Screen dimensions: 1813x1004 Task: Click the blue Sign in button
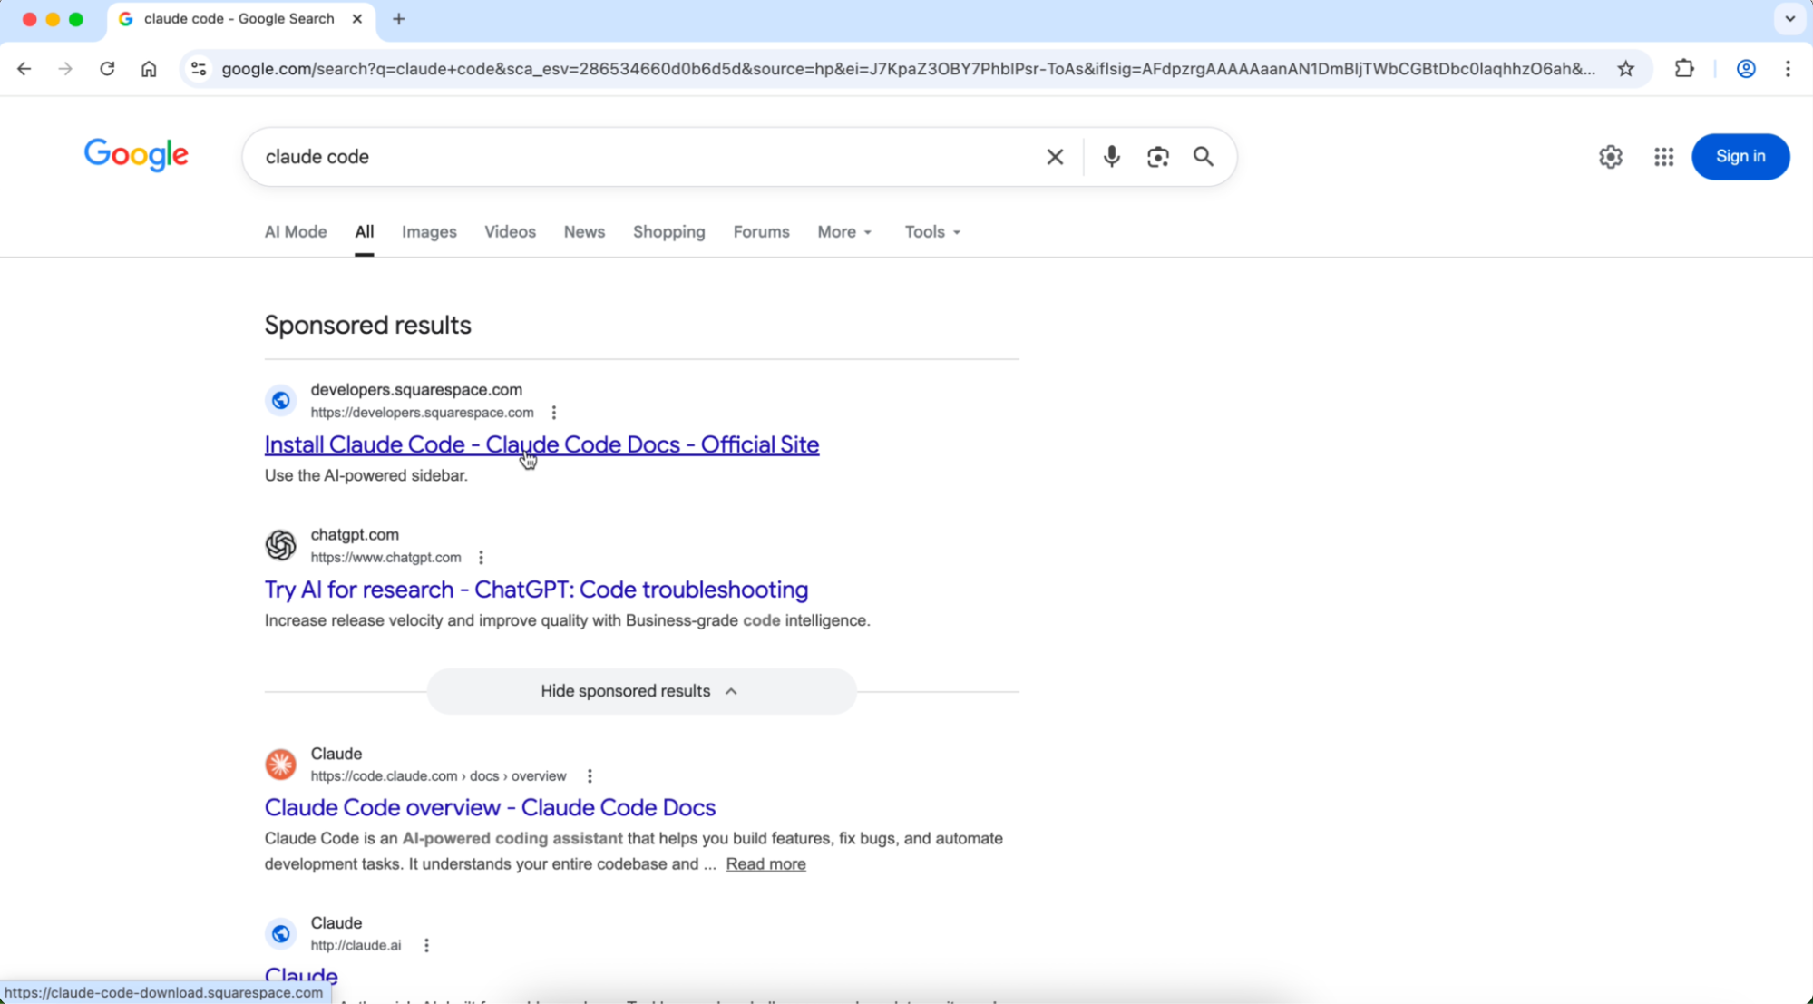tap(1740, 156)
